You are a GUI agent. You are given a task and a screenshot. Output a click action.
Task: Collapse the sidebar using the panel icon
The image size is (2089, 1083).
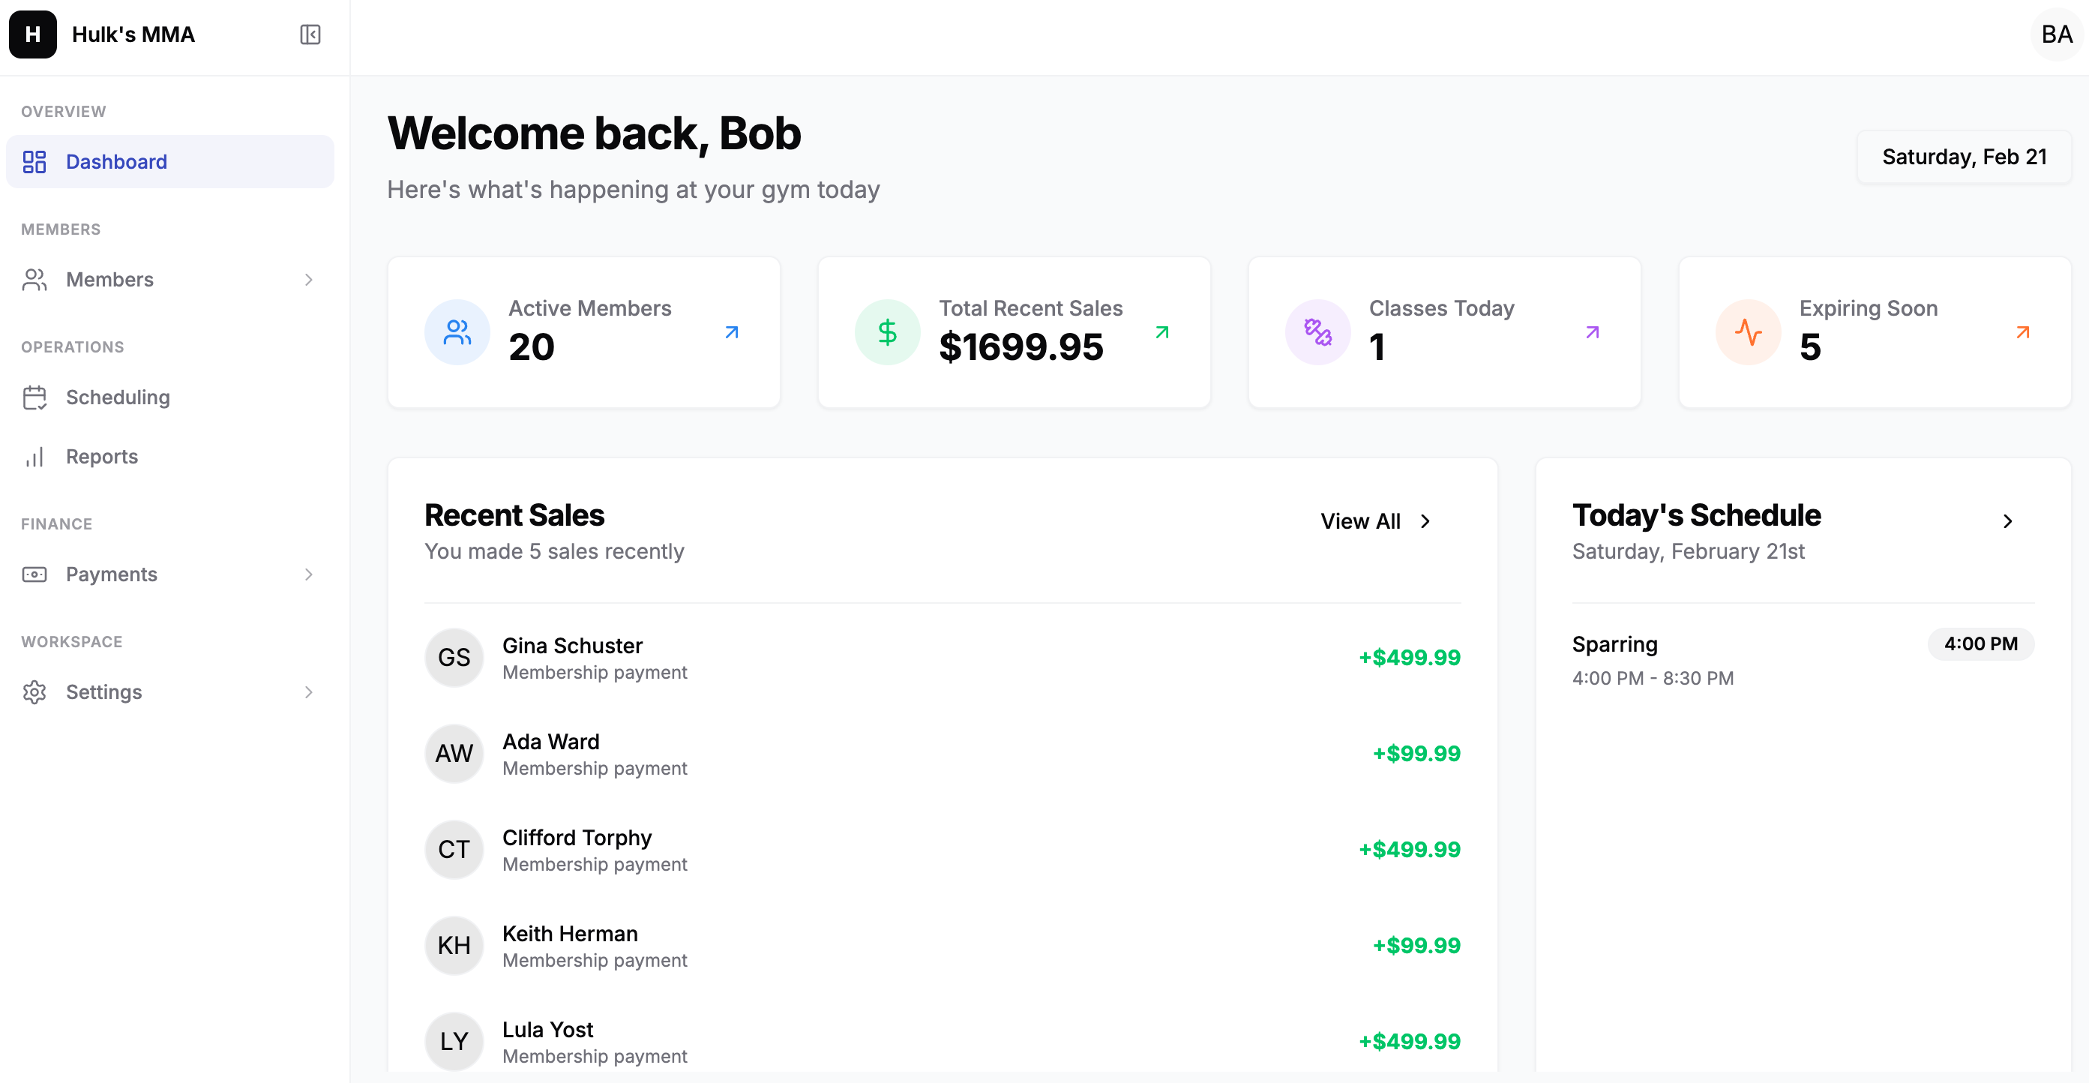point(310,35)
